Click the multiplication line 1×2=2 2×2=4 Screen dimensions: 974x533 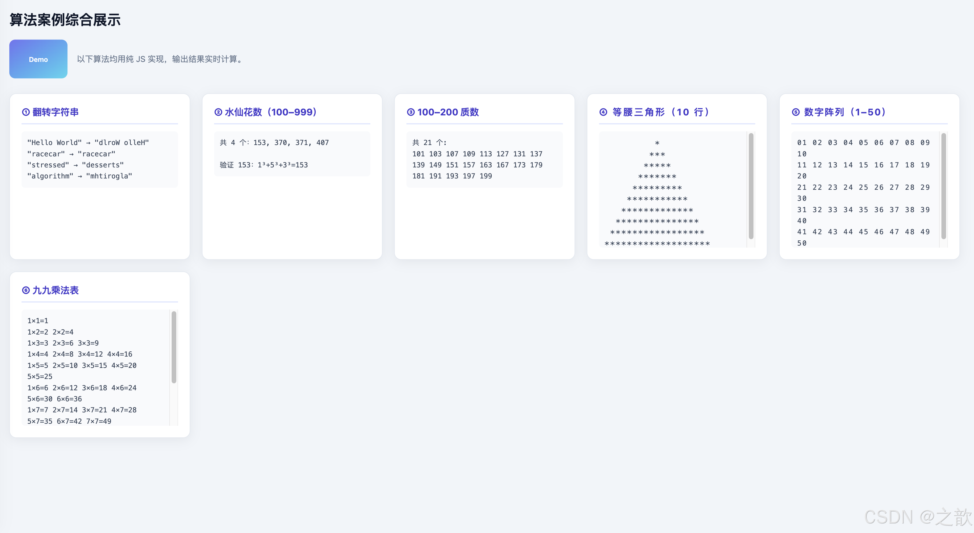(x=50, y=332)
